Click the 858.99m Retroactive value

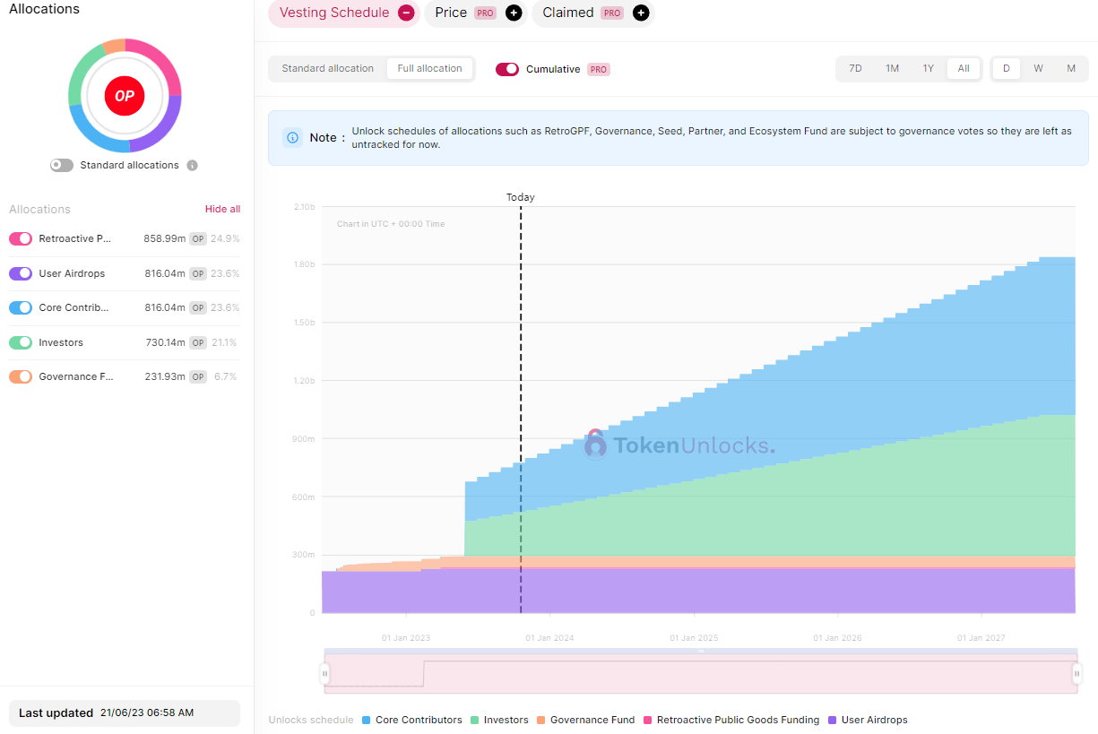pos(165,238)
